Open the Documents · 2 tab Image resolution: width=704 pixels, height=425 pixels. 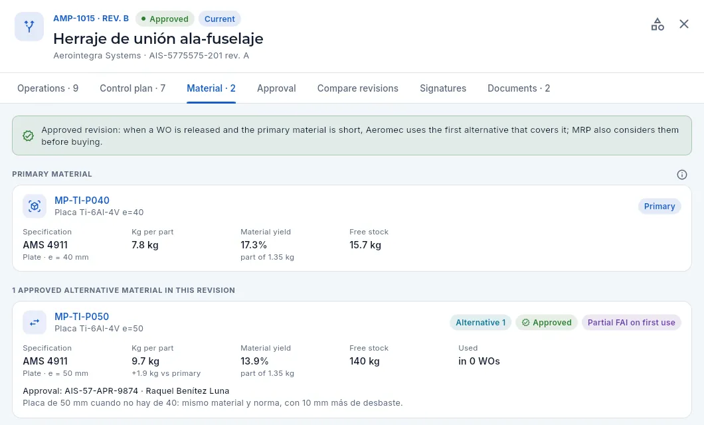click(519, 88)
